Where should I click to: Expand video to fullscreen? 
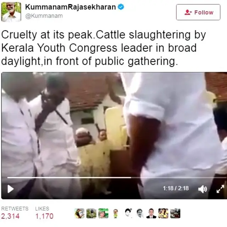click(x=220, y=189)
